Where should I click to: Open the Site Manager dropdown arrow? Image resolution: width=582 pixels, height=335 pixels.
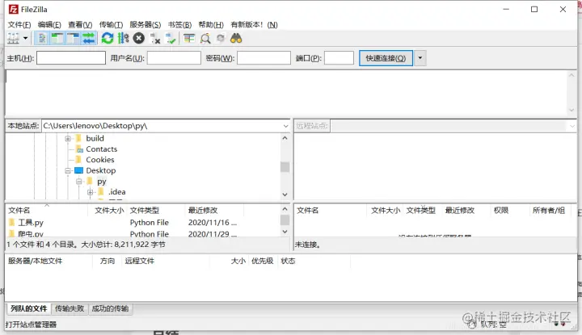point(25,38)
